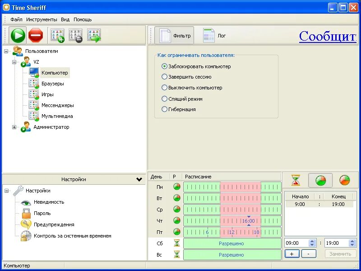This screenshot has width=361, height=271.
Task: Click Разрешено bar for Вс
Action: pos(232,255)
